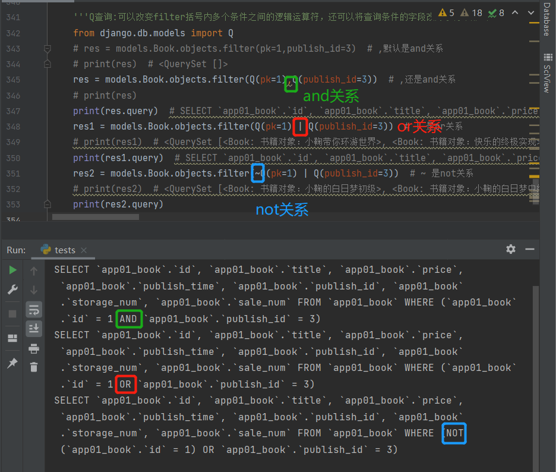Print the console output
This screenshot has width=556, height=472.
click(34, 349)
